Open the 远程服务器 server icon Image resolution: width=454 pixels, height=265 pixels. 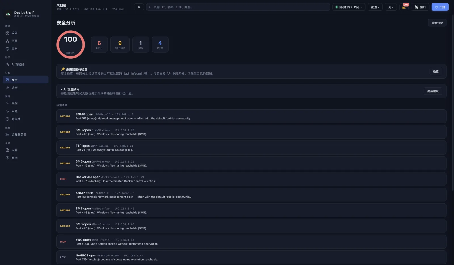tap(7, 134)
